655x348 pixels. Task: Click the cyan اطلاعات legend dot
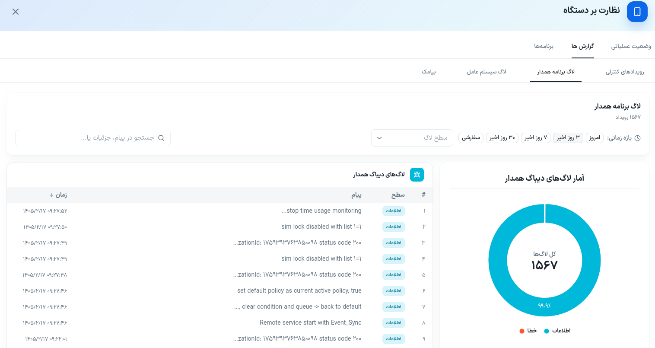(x=547, y=331)
